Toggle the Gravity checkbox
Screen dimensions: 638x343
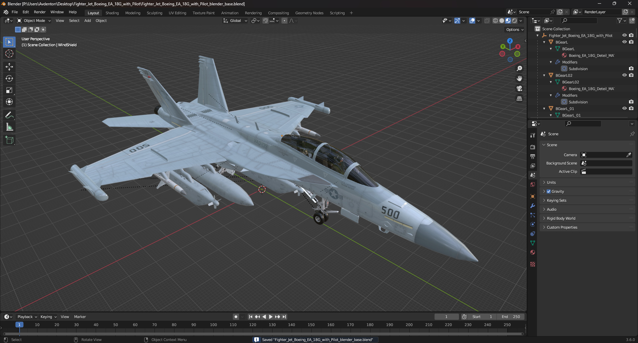[549, 191]
